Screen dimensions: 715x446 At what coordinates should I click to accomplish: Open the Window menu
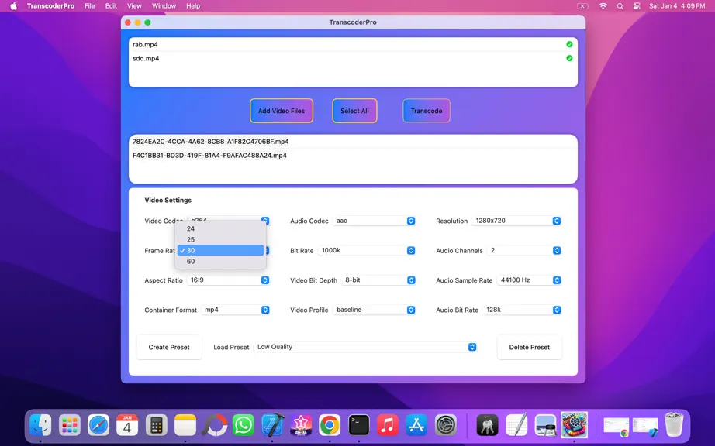point(164,6)
